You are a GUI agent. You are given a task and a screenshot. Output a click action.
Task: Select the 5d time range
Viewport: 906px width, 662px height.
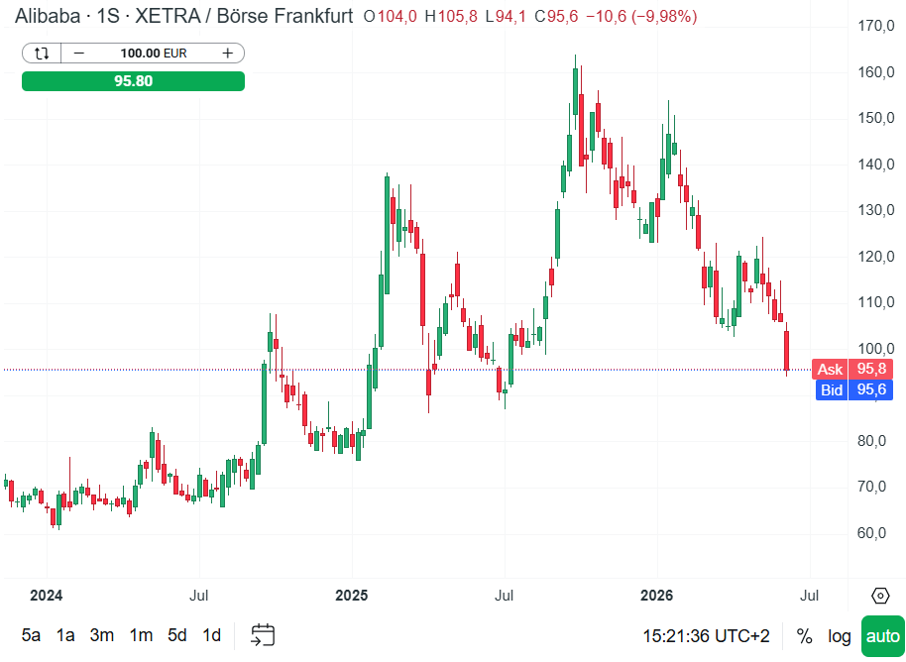(x=176, y=635)
